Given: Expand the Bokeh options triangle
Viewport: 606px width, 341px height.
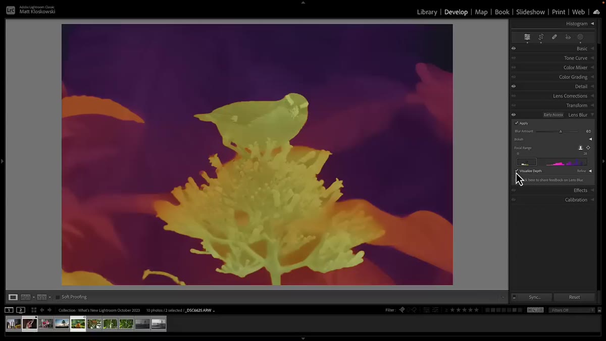Looking at the screenshot, I should pyautogui.click(x=590, y=139).
